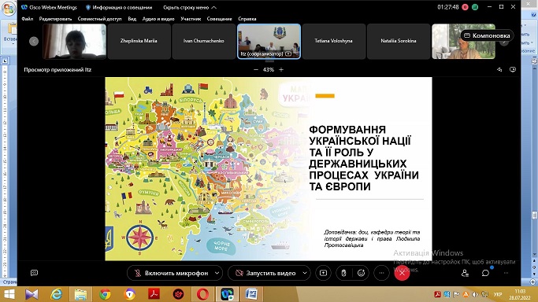Screen dimensions: 538x302
Task: Zoom out shared view with minus
Action: pyautogui.click(x=256, y=69)
